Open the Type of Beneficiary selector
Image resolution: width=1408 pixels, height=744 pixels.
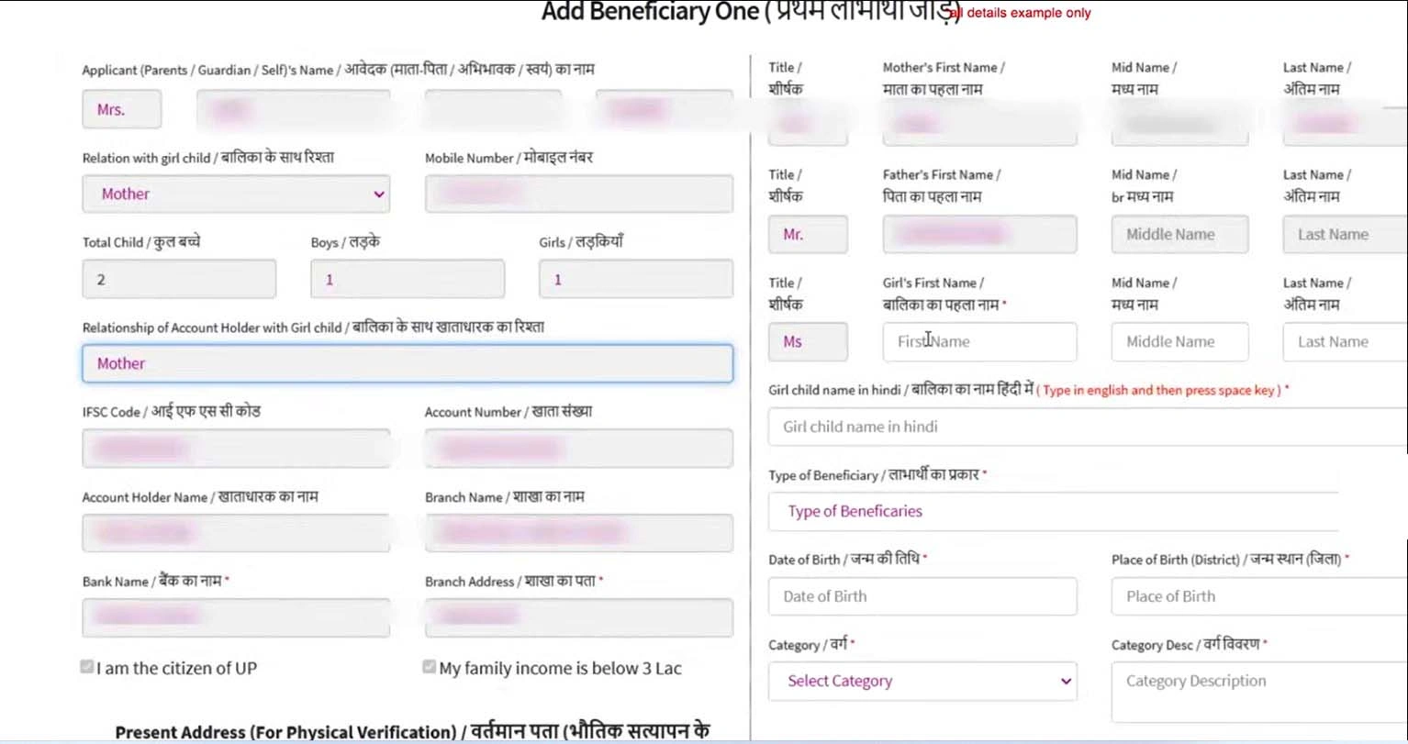pos(1053,511)
